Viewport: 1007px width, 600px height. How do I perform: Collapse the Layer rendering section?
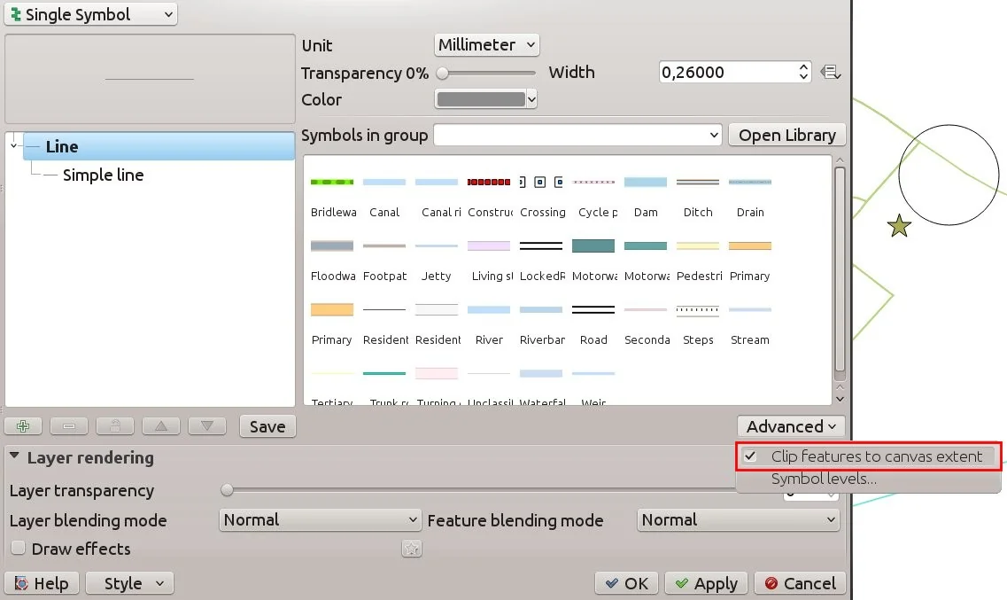[x=15, y=457]
